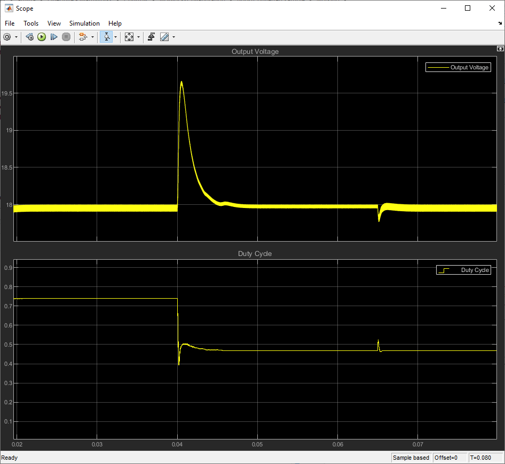Screen dimensions: 505x464
Task: Click the Stop simulation icon
Action: (66, 37)
